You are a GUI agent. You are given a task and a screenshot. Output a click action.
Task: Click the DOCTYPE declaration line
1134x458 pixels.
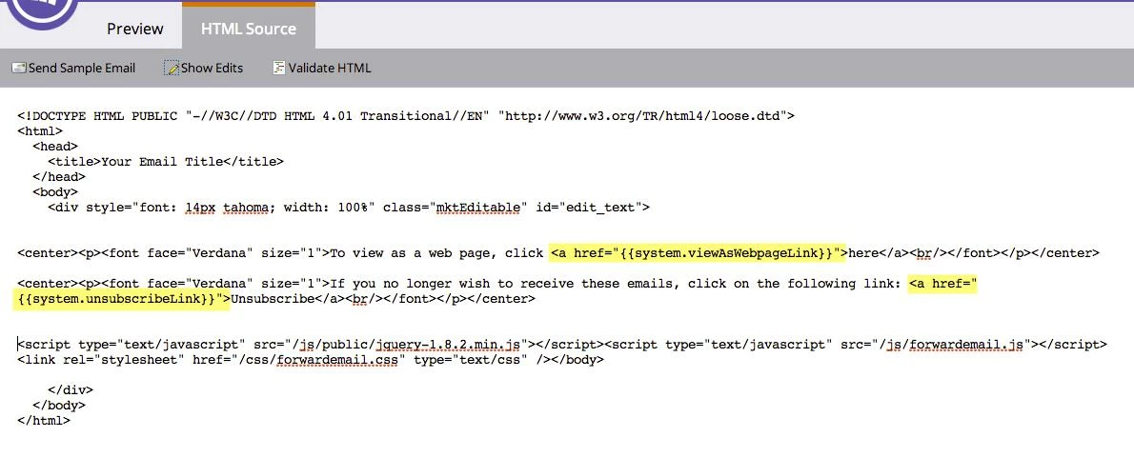tap(406, 115)
